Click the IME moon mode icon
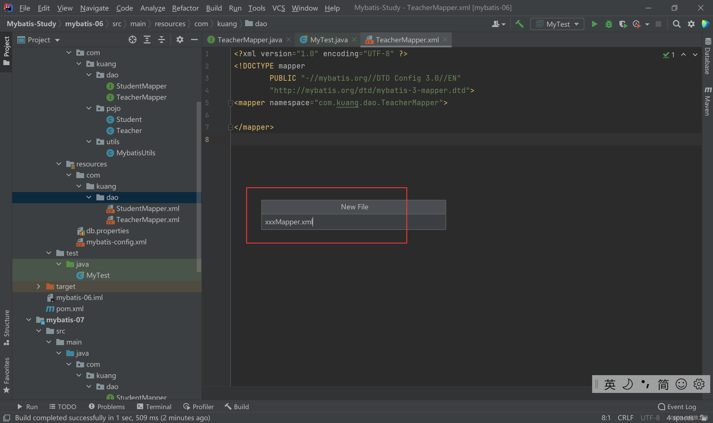 (627, 384)
